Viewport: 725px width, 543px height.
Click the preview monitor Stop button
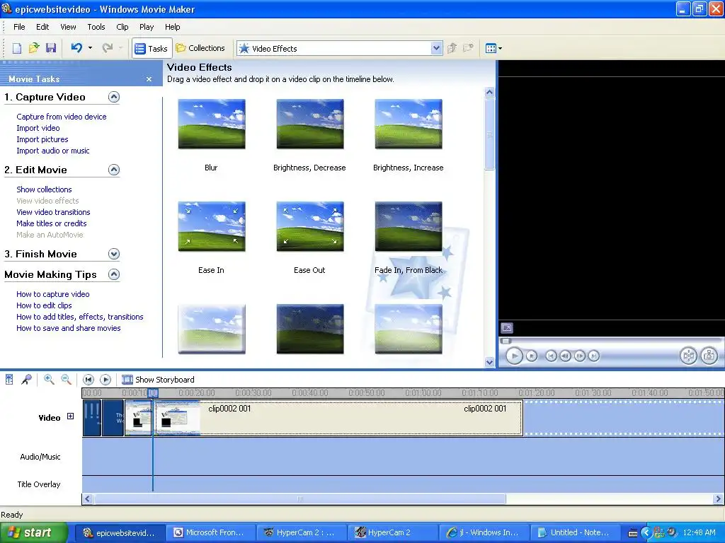click(532, 356)
